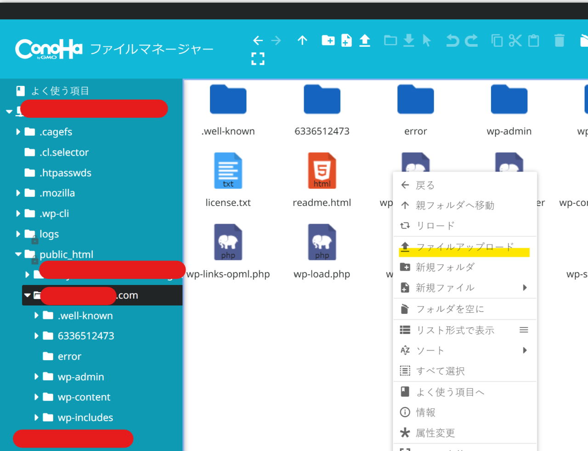588x451 pixels.
Task: Click the back arrow in the toolbar
Action: point(258,40)
